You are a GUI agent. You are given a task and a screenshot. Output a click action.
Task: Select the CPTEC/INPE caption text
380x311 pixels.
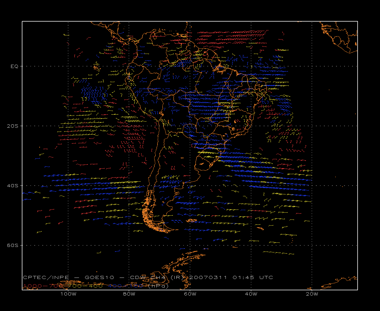coord(46,278)
